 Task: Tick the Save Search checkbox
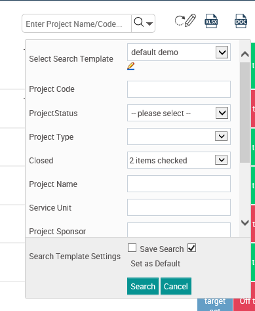click(132, 248)
